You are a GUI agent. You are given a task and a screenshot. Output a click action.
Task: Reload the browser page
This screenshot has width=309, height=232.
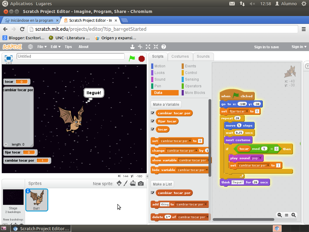pyautogui.click(x=22, y=29)
